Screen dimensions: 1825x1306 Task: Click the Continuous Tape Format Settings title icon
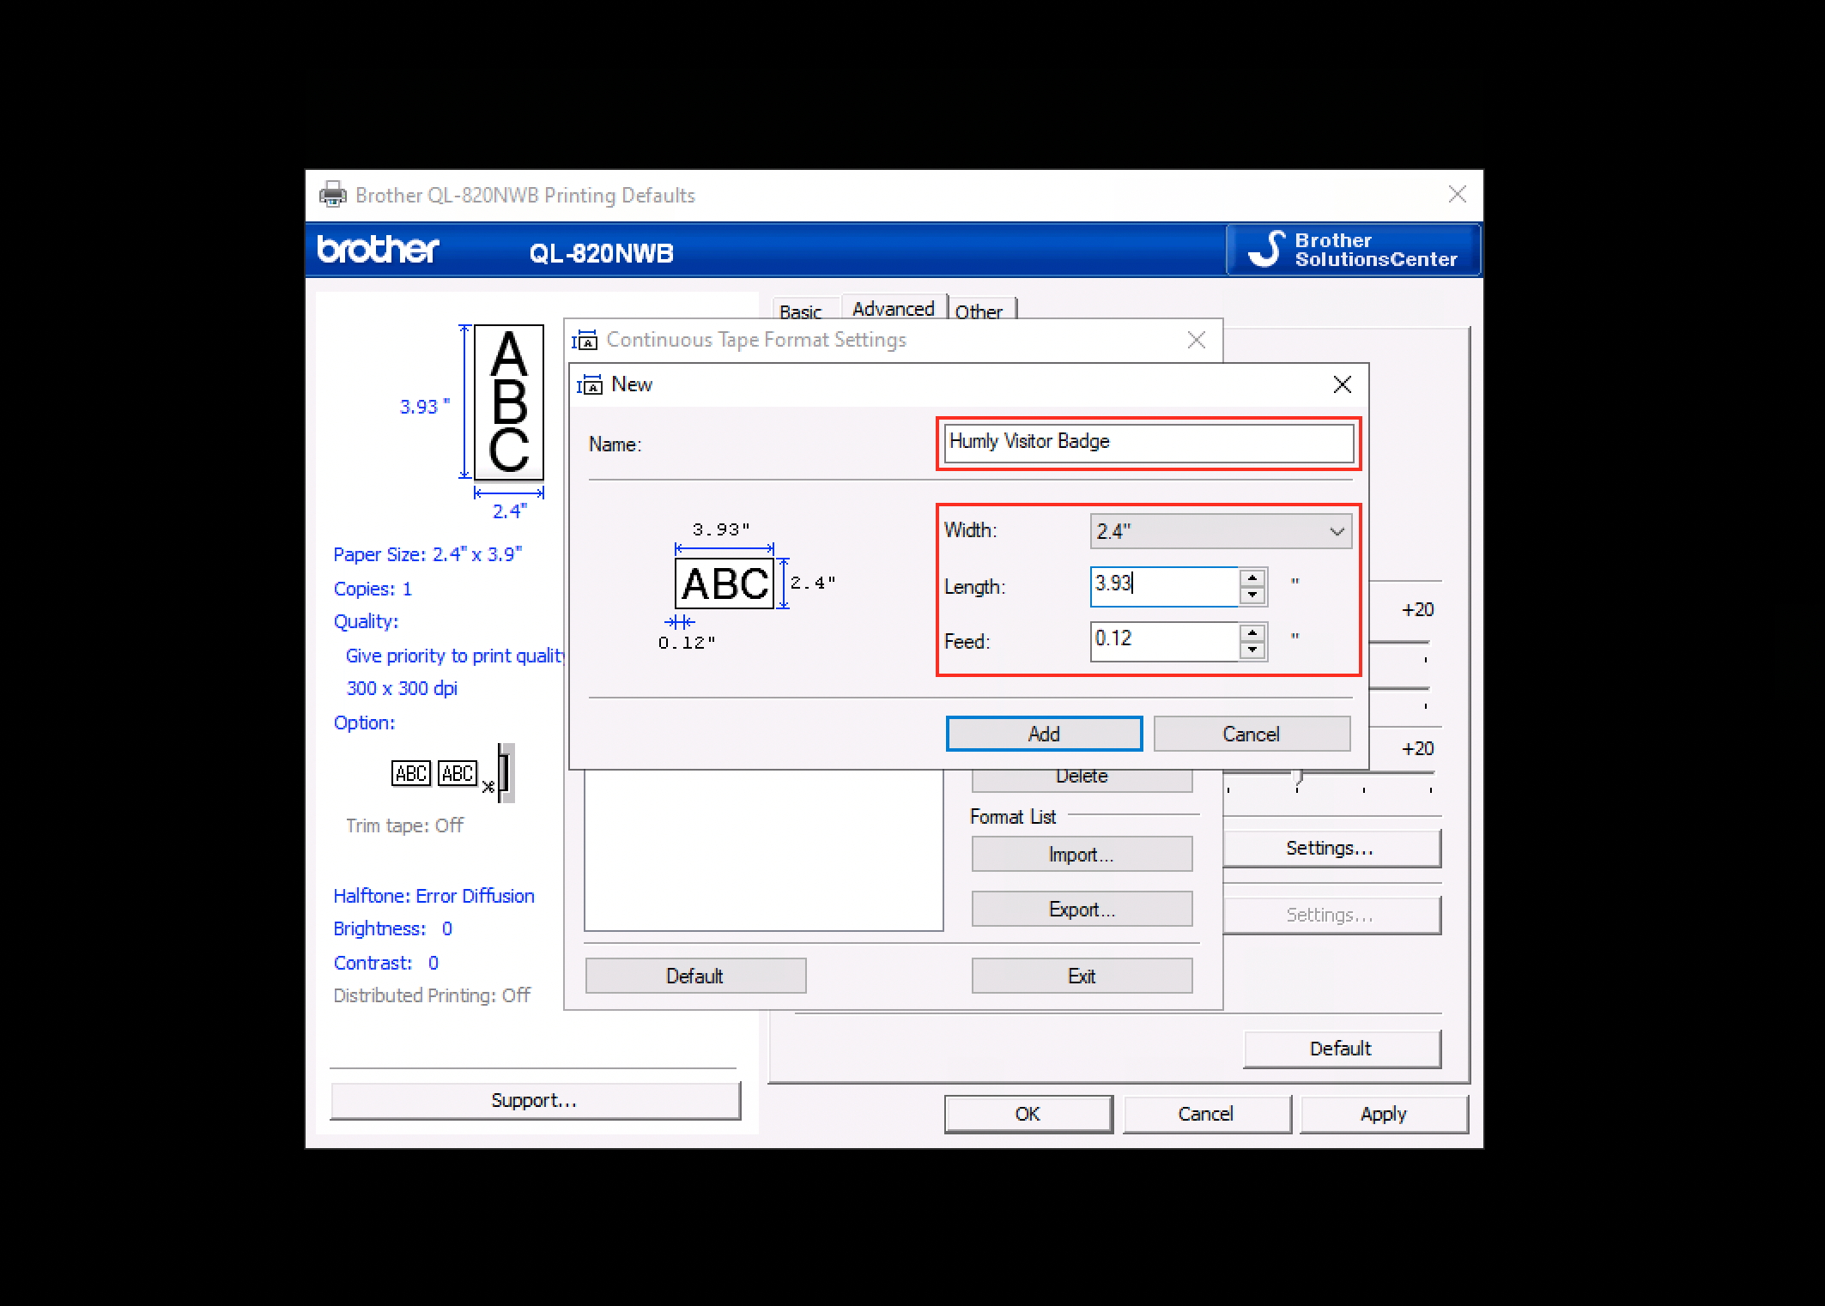tap(585, 340)
